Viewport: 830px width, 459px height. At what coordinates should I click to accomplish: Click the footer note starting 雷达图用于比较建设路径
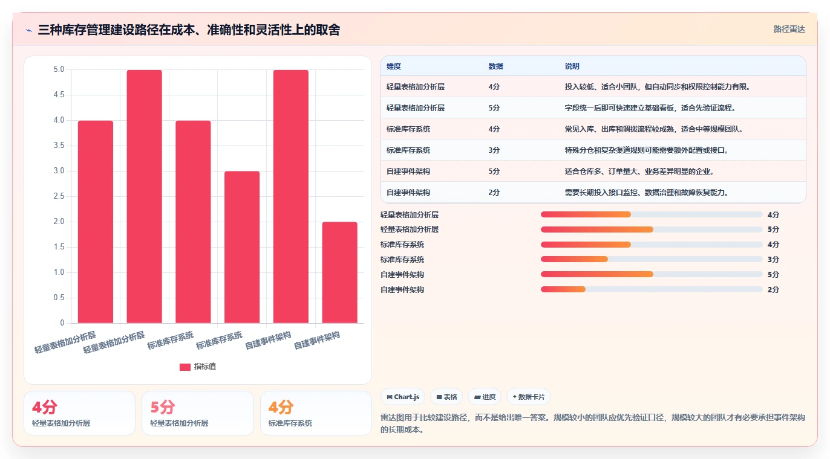pos(593,424)
